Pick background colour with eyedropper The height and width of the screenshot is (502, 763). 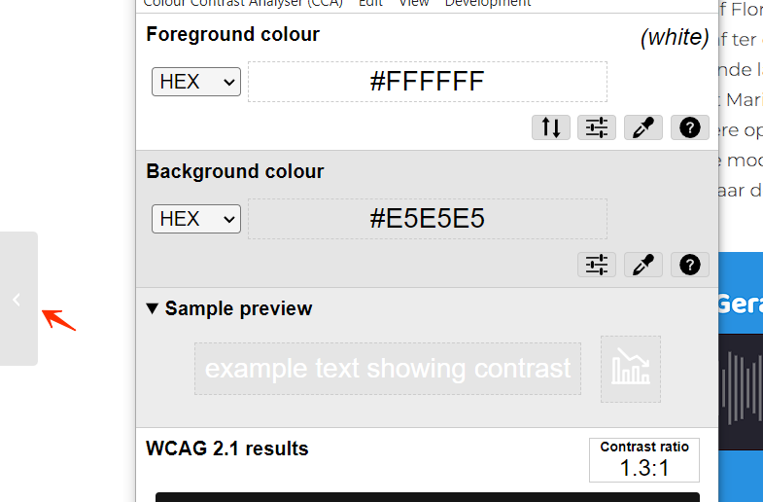pyautogui.click(x=643, y=265)
